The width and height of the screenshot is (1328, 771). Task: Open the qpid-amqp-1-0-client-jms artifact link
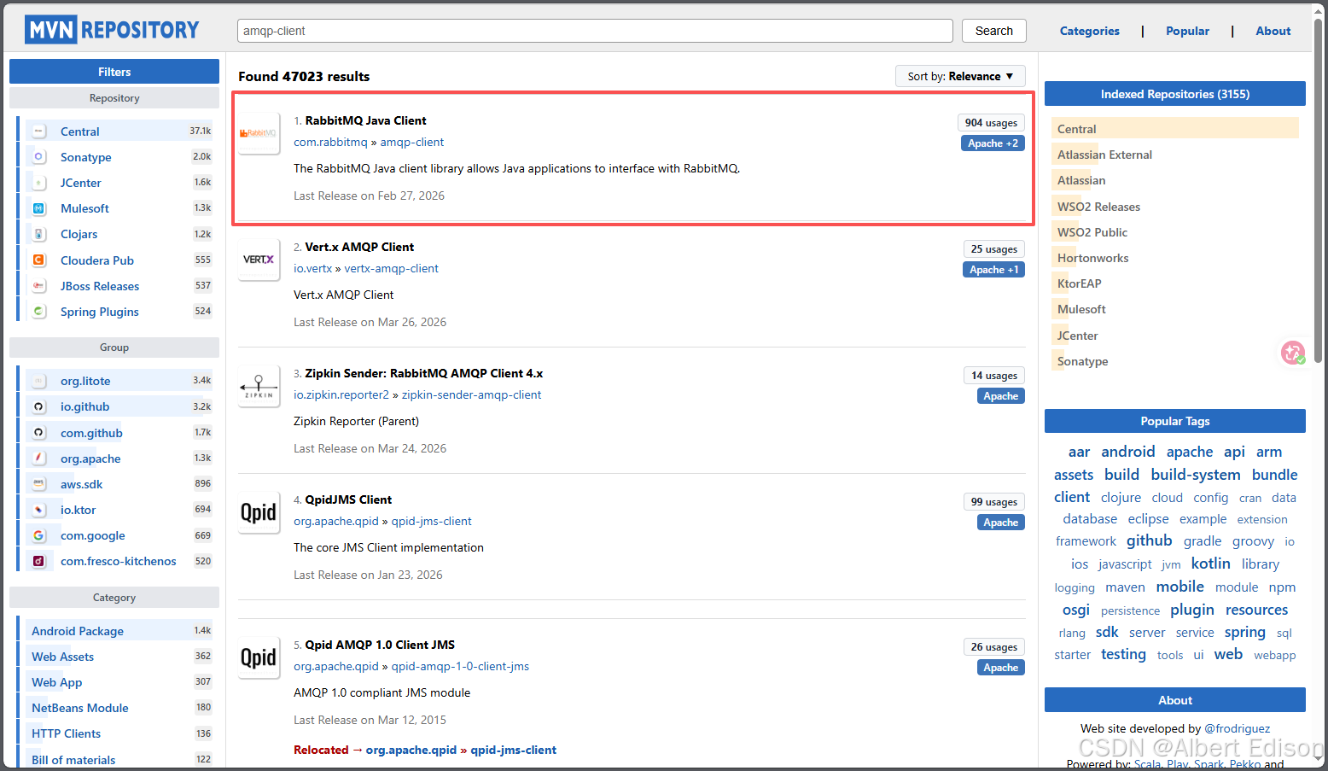pyautogui.click(x=460, y=666)
